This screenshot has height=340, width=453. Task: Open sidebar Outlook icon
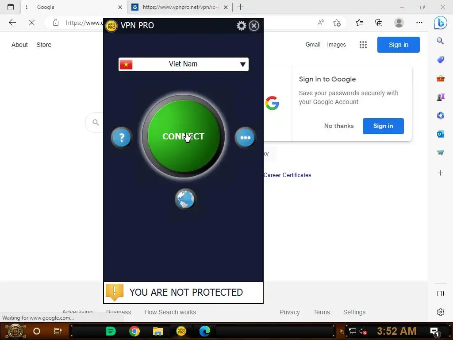pos(440,134)
